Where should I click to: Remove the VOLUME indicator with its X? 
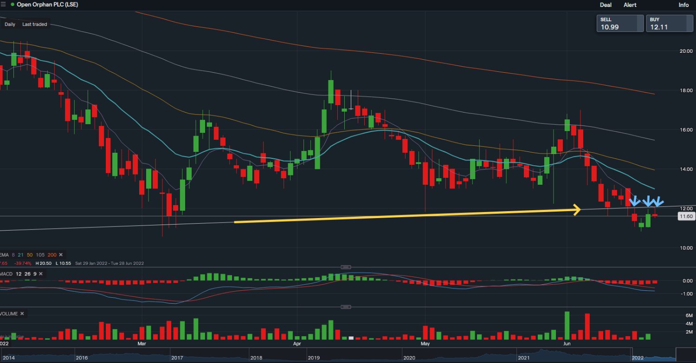tap(22, 313)
